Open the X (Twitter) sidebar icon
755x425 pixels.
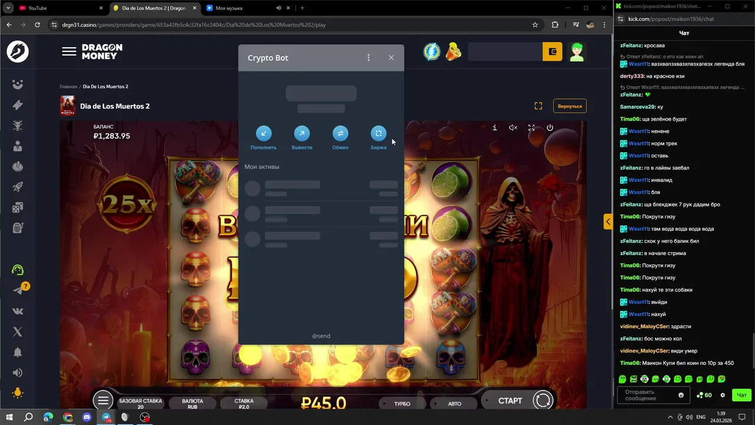point(18,332)
